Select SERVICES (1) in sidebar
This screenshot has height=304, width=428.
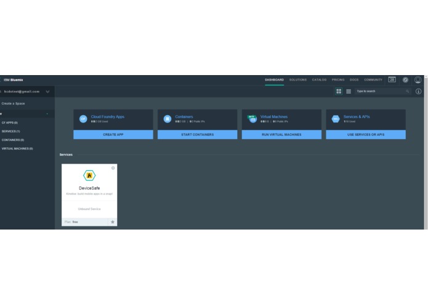pyautogui.click(x=10, y=132)
